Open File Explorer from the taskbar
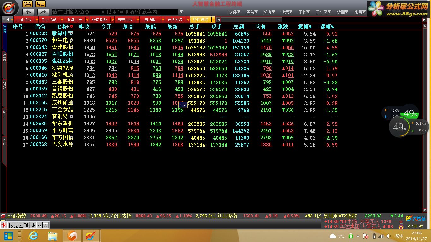Image resolution: width=431 pixels, height=242 pixels. (52, 236)
